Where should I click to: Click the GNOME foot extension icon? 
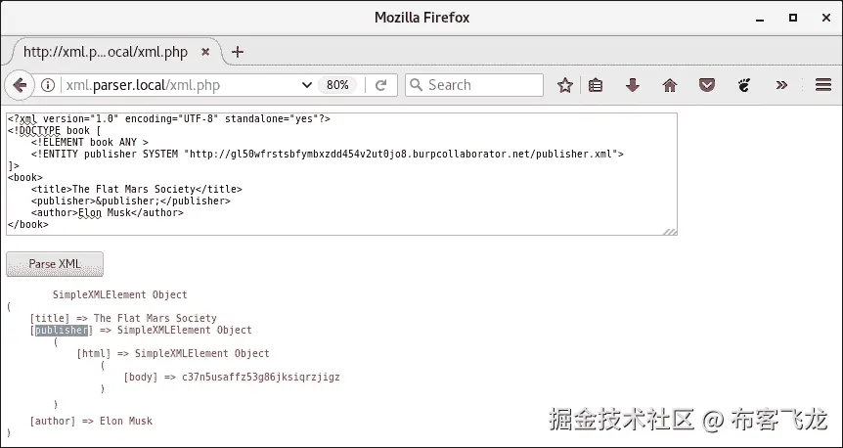tap(743, 85)
